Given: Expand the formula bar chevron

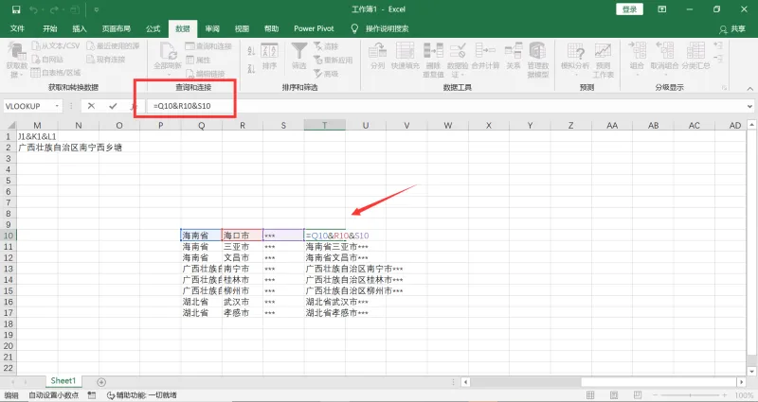Looking at the screenshot, I should (749, 106).
